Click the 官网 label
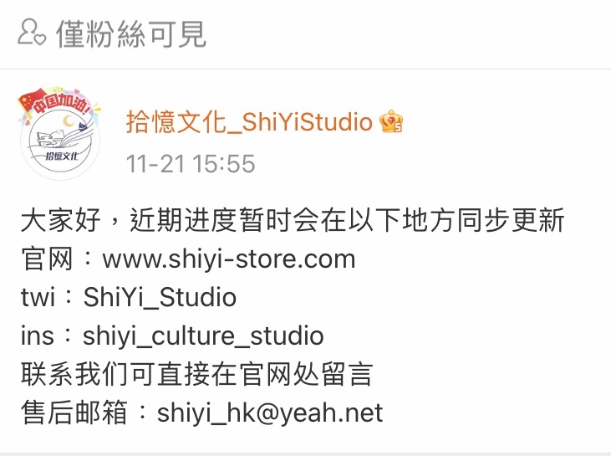The image size is (611, 456). (x=47, y=259)
